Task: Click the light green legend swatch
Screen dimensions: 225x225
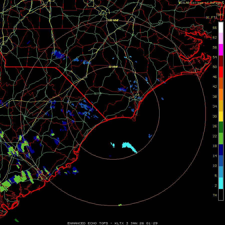Action: [221, 138]
